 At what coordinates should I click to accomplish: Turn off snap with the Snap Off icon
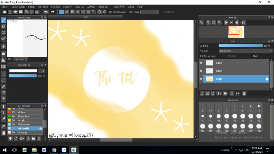tap(61, 12)
